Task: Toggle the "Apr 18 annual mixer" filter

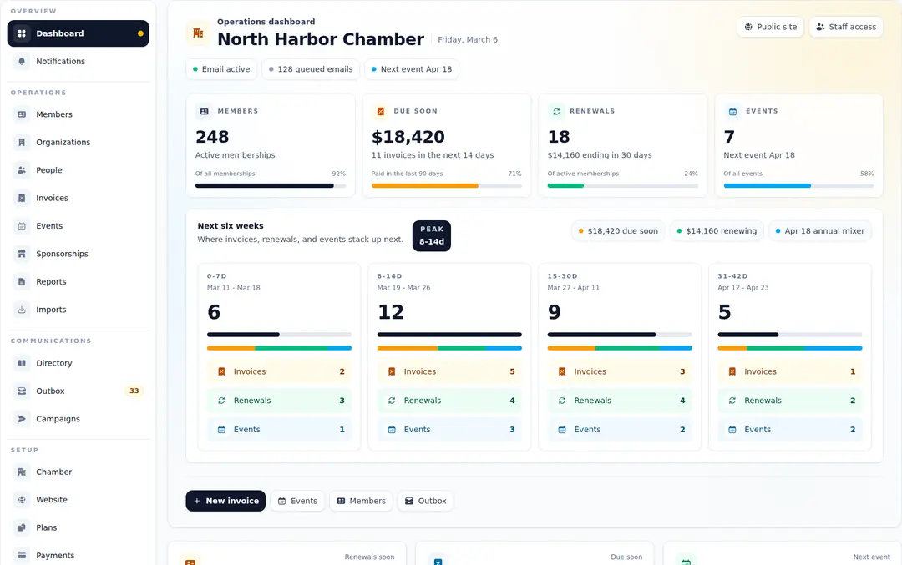Action: pyautogui.click(x=820, y=230)
